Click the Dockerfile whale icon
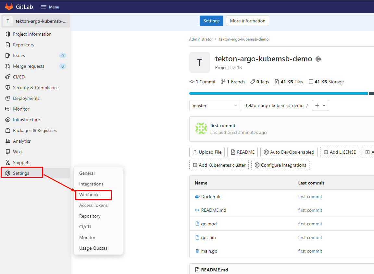The height and width of the screenshot is (274, 374). tap(197, 197)
